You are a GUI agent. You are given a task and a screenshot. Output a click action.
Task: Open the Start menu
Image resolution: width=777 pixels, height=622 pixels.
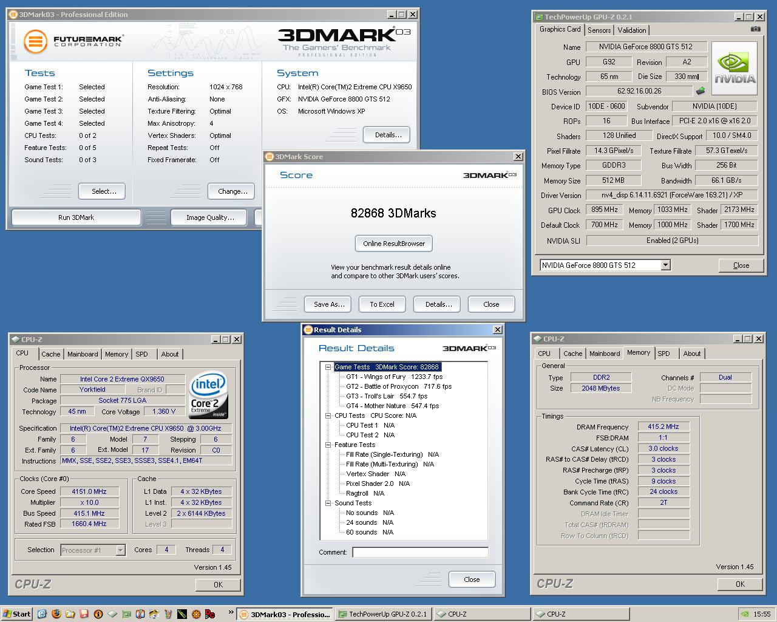click(16, 613)
